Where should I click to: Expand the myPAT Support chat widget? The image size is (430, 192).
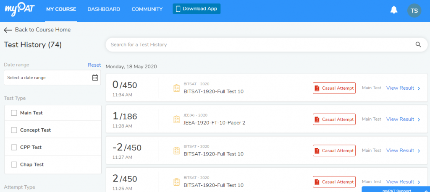click(396, 189)
